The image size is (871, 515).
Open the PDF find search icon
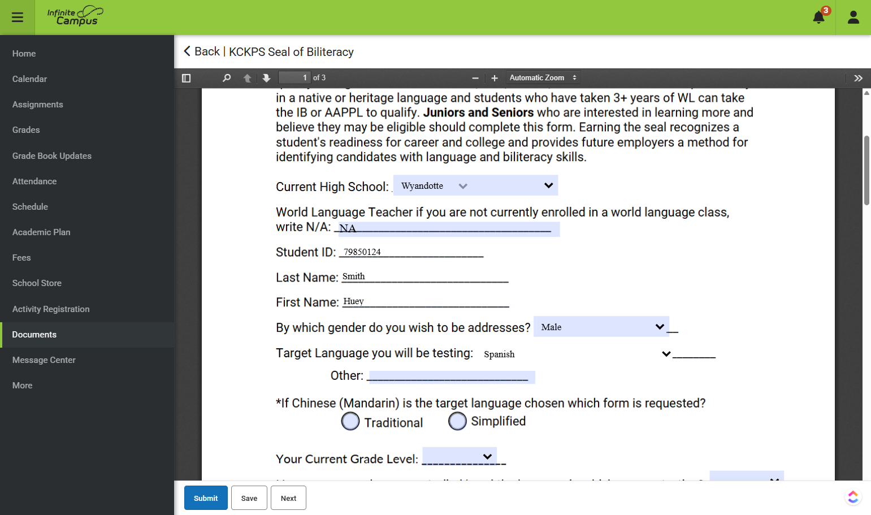[x=227, y=78]
